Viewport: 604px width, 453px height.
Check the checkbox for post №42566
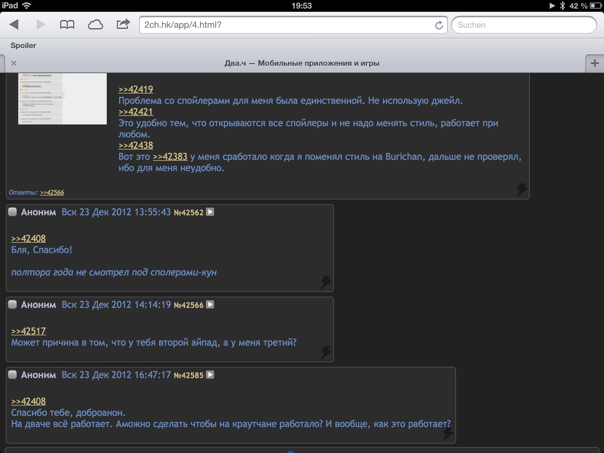pos(12,304)
